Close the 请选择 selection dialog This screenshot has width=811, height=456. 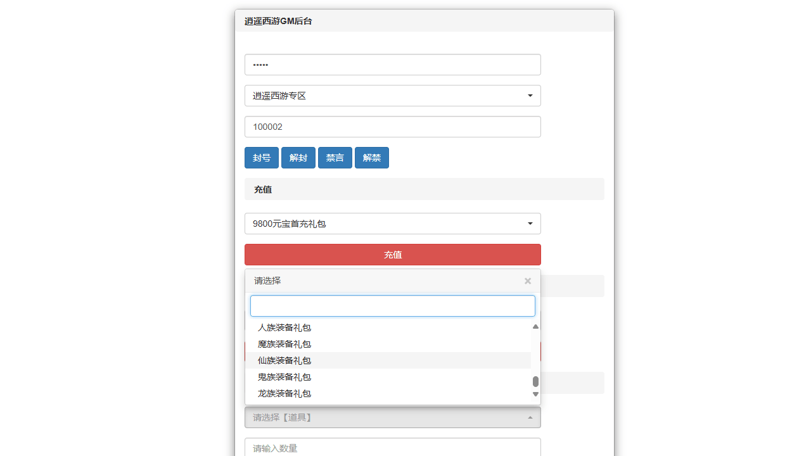(x=527, y=281)
